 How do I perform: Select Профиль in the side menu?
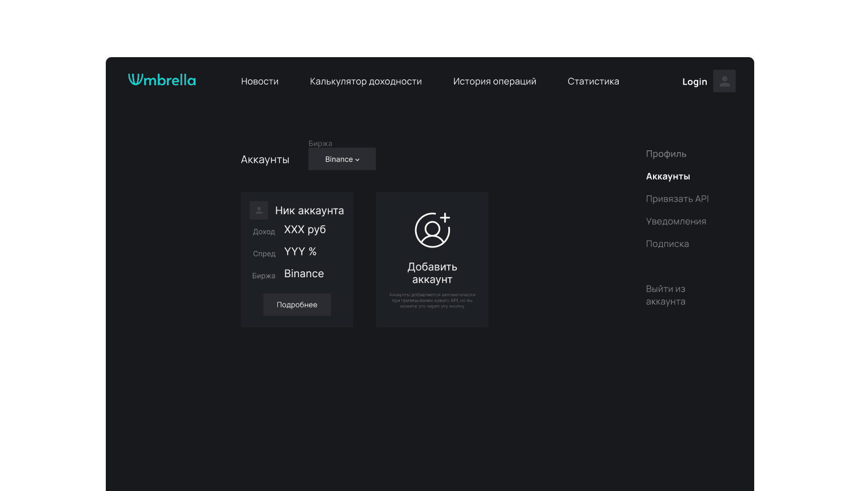pyautogui.click(x=666, y=154)
